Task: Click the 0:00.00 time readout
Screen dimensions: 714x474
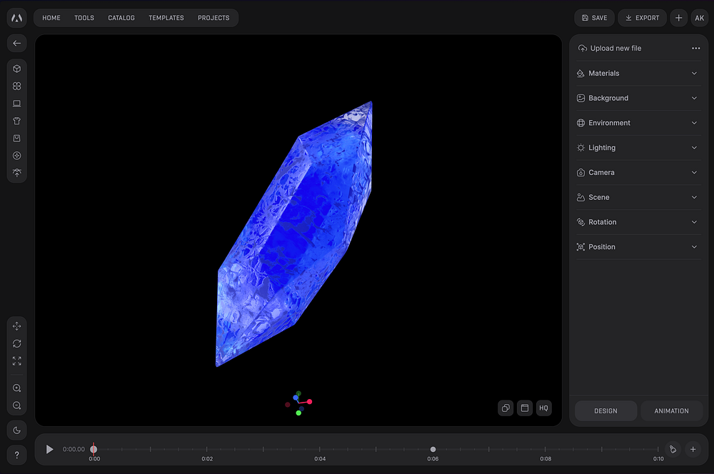Action: point(74,450)
